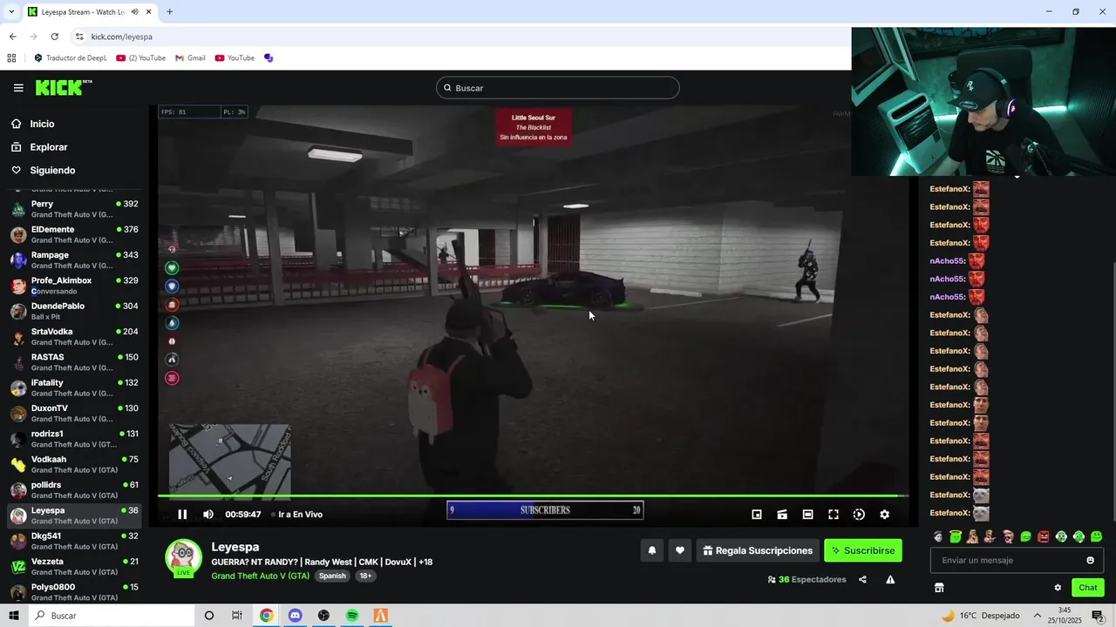Image resolution: width=1116 pixels, height=627 pixels.
Task: Open ElDemente's channel in the sidebar
Action: 75,234
